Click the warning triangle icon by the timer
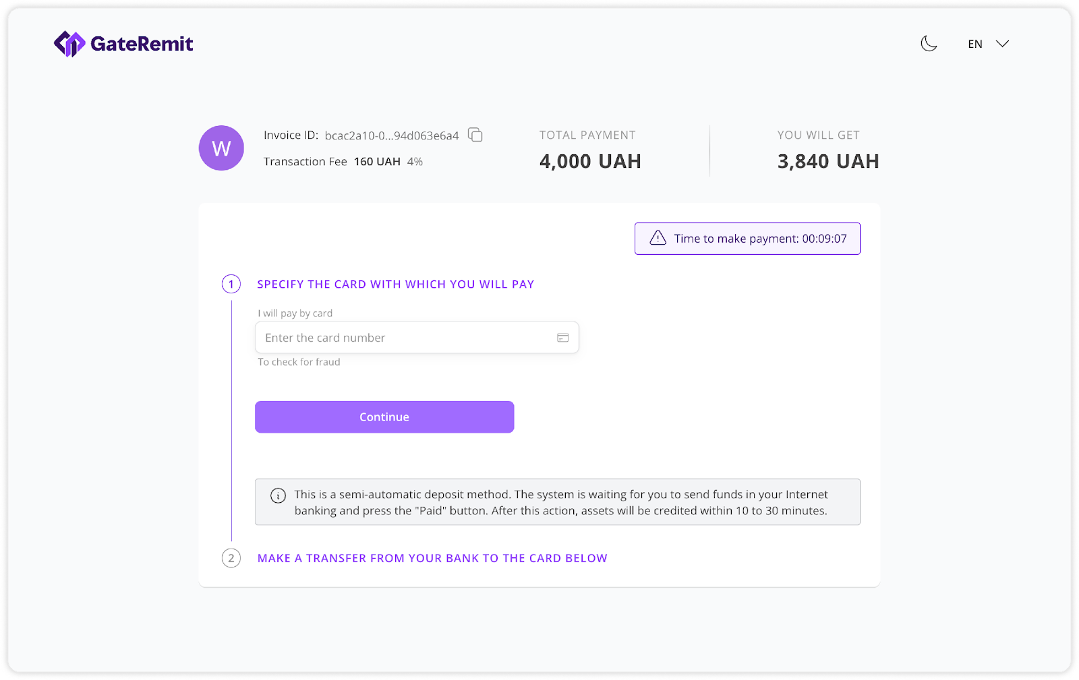 658,238
